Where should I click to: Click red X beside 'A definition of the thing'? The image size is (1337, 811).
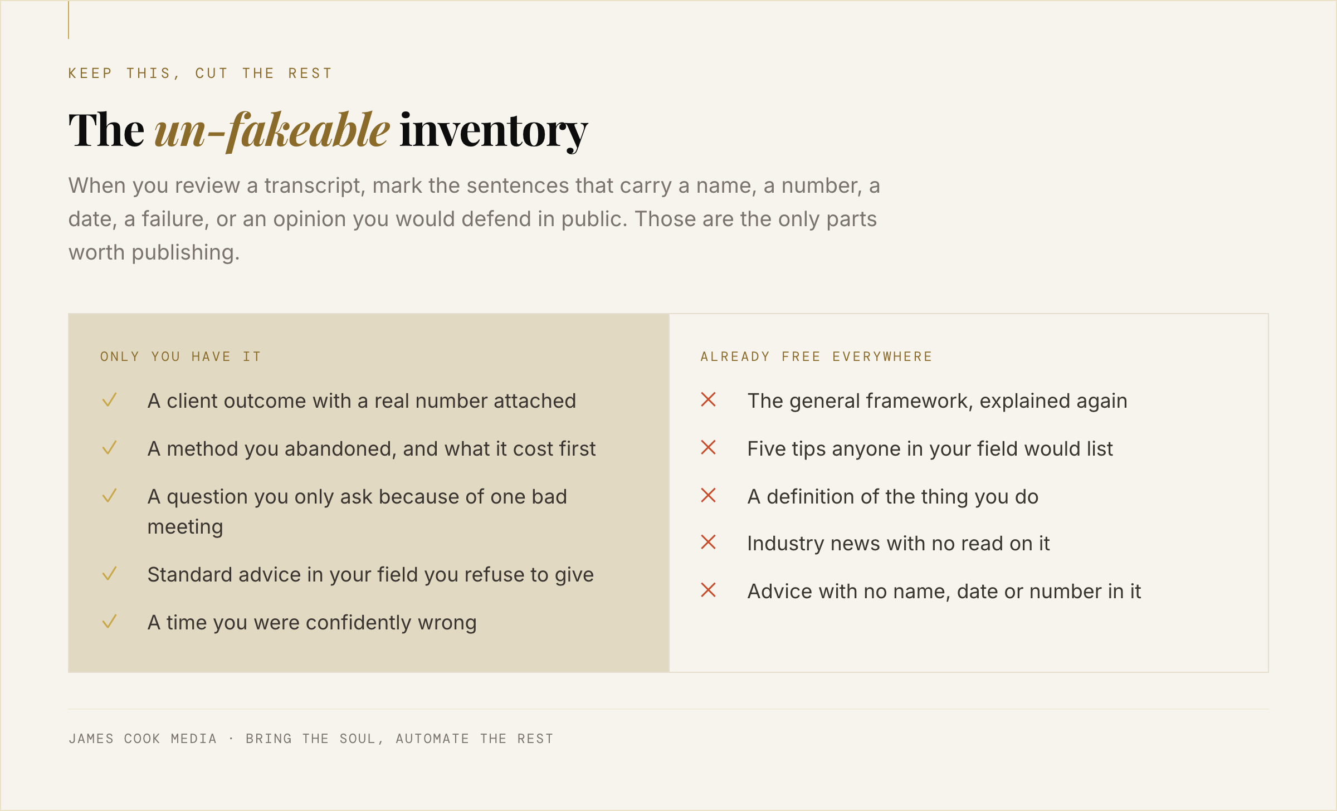[708, 495]
